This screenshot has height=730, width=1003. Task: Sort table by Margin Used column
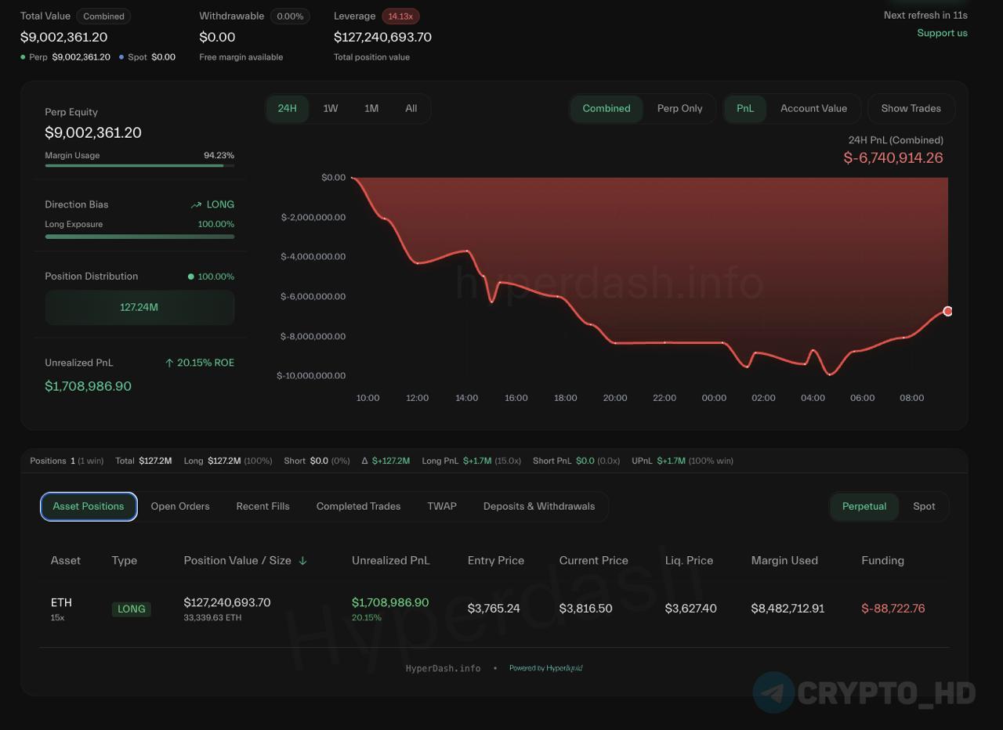(x=784, y=561)
